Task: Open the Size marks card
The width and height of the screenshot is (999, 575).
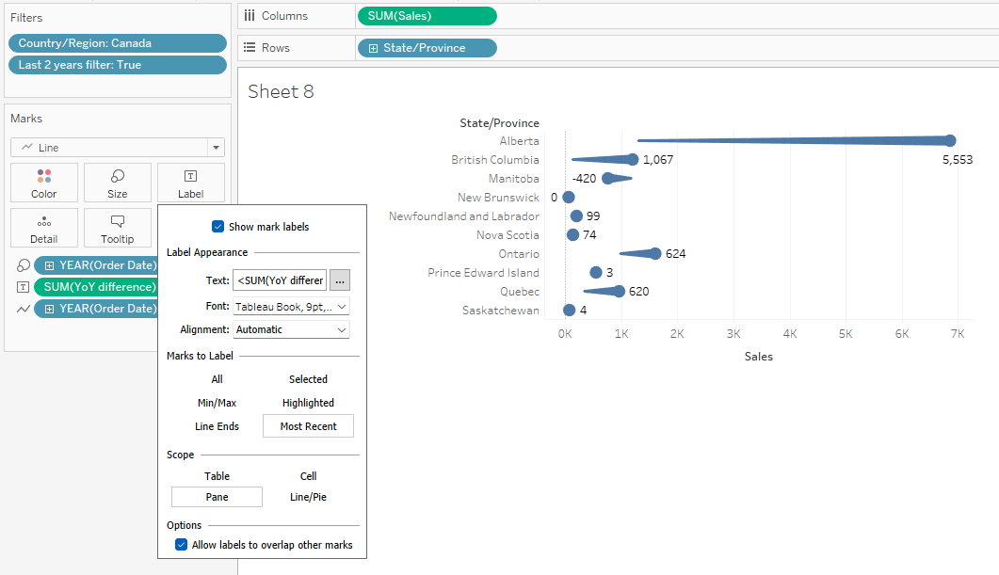Action: click(x=118, y=183)
